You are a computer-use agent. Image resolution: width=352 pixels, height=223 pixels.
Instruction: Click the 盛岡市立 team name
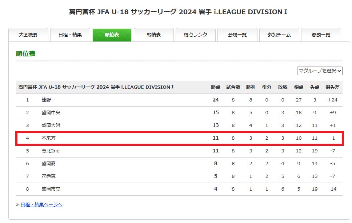(x=51, y=189)
